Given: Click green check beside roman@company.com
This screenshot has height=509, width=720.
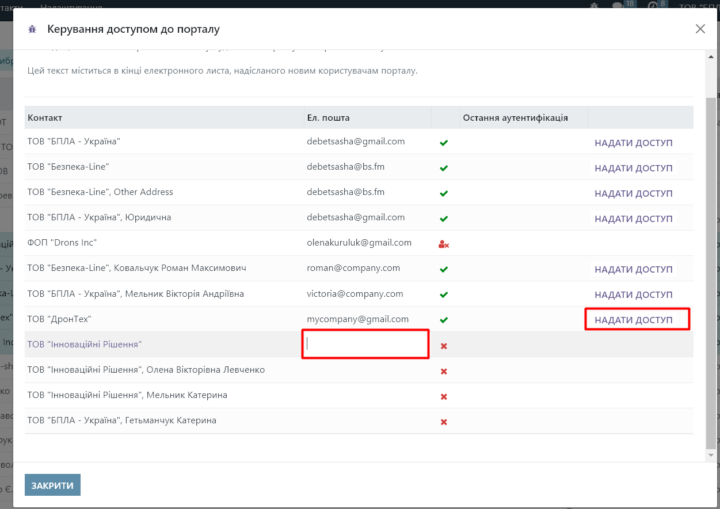Looking at the screenshot, I should pos(444,269).
